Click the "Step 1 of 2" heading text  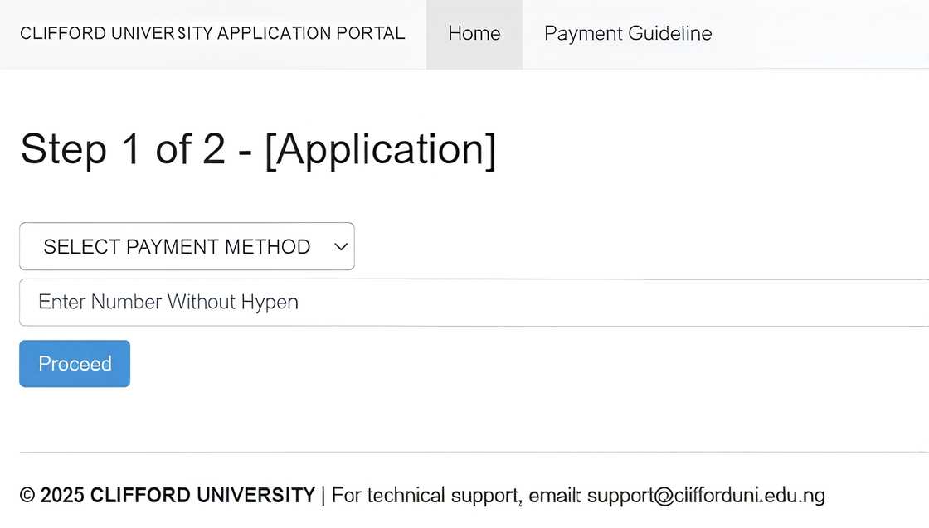[x=123, y=149]
